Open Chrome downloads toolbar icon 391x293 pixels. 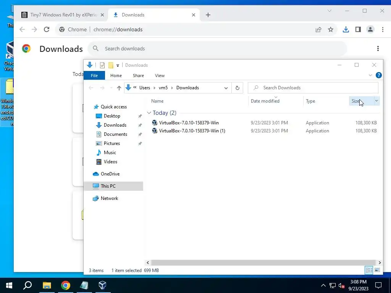click(x=346, y=29)
